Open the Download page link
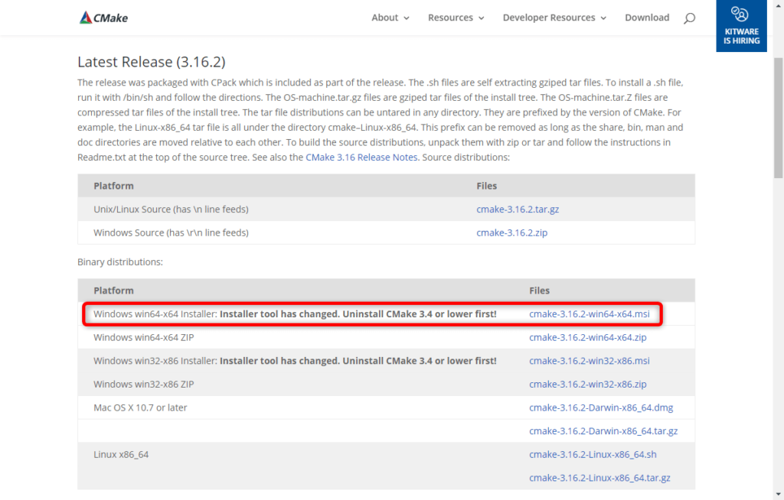The image size is (784, 500). click(646, 18)
